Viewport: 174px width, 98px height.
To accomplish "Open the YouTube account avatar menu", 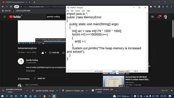I will (x=166, y=17).
